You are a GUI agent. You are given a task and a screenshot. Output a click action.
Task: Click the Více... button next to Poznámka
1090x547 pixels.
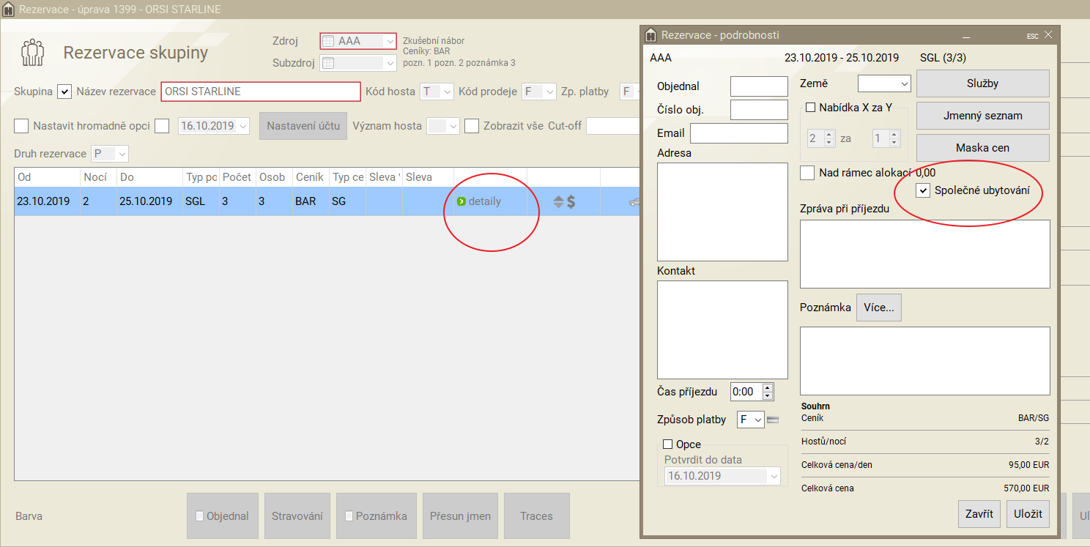(878, 308)
